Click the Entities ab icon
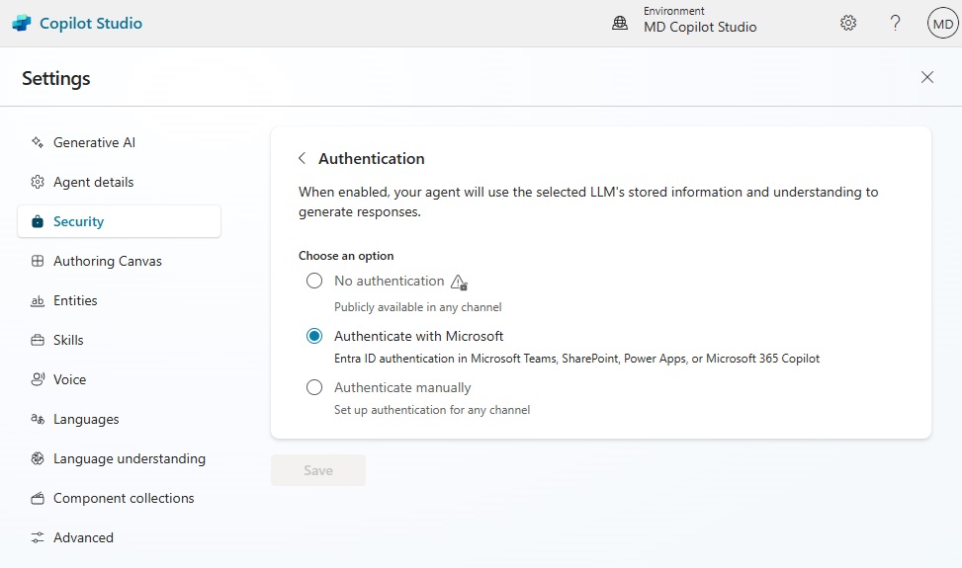 coord(38,301)
